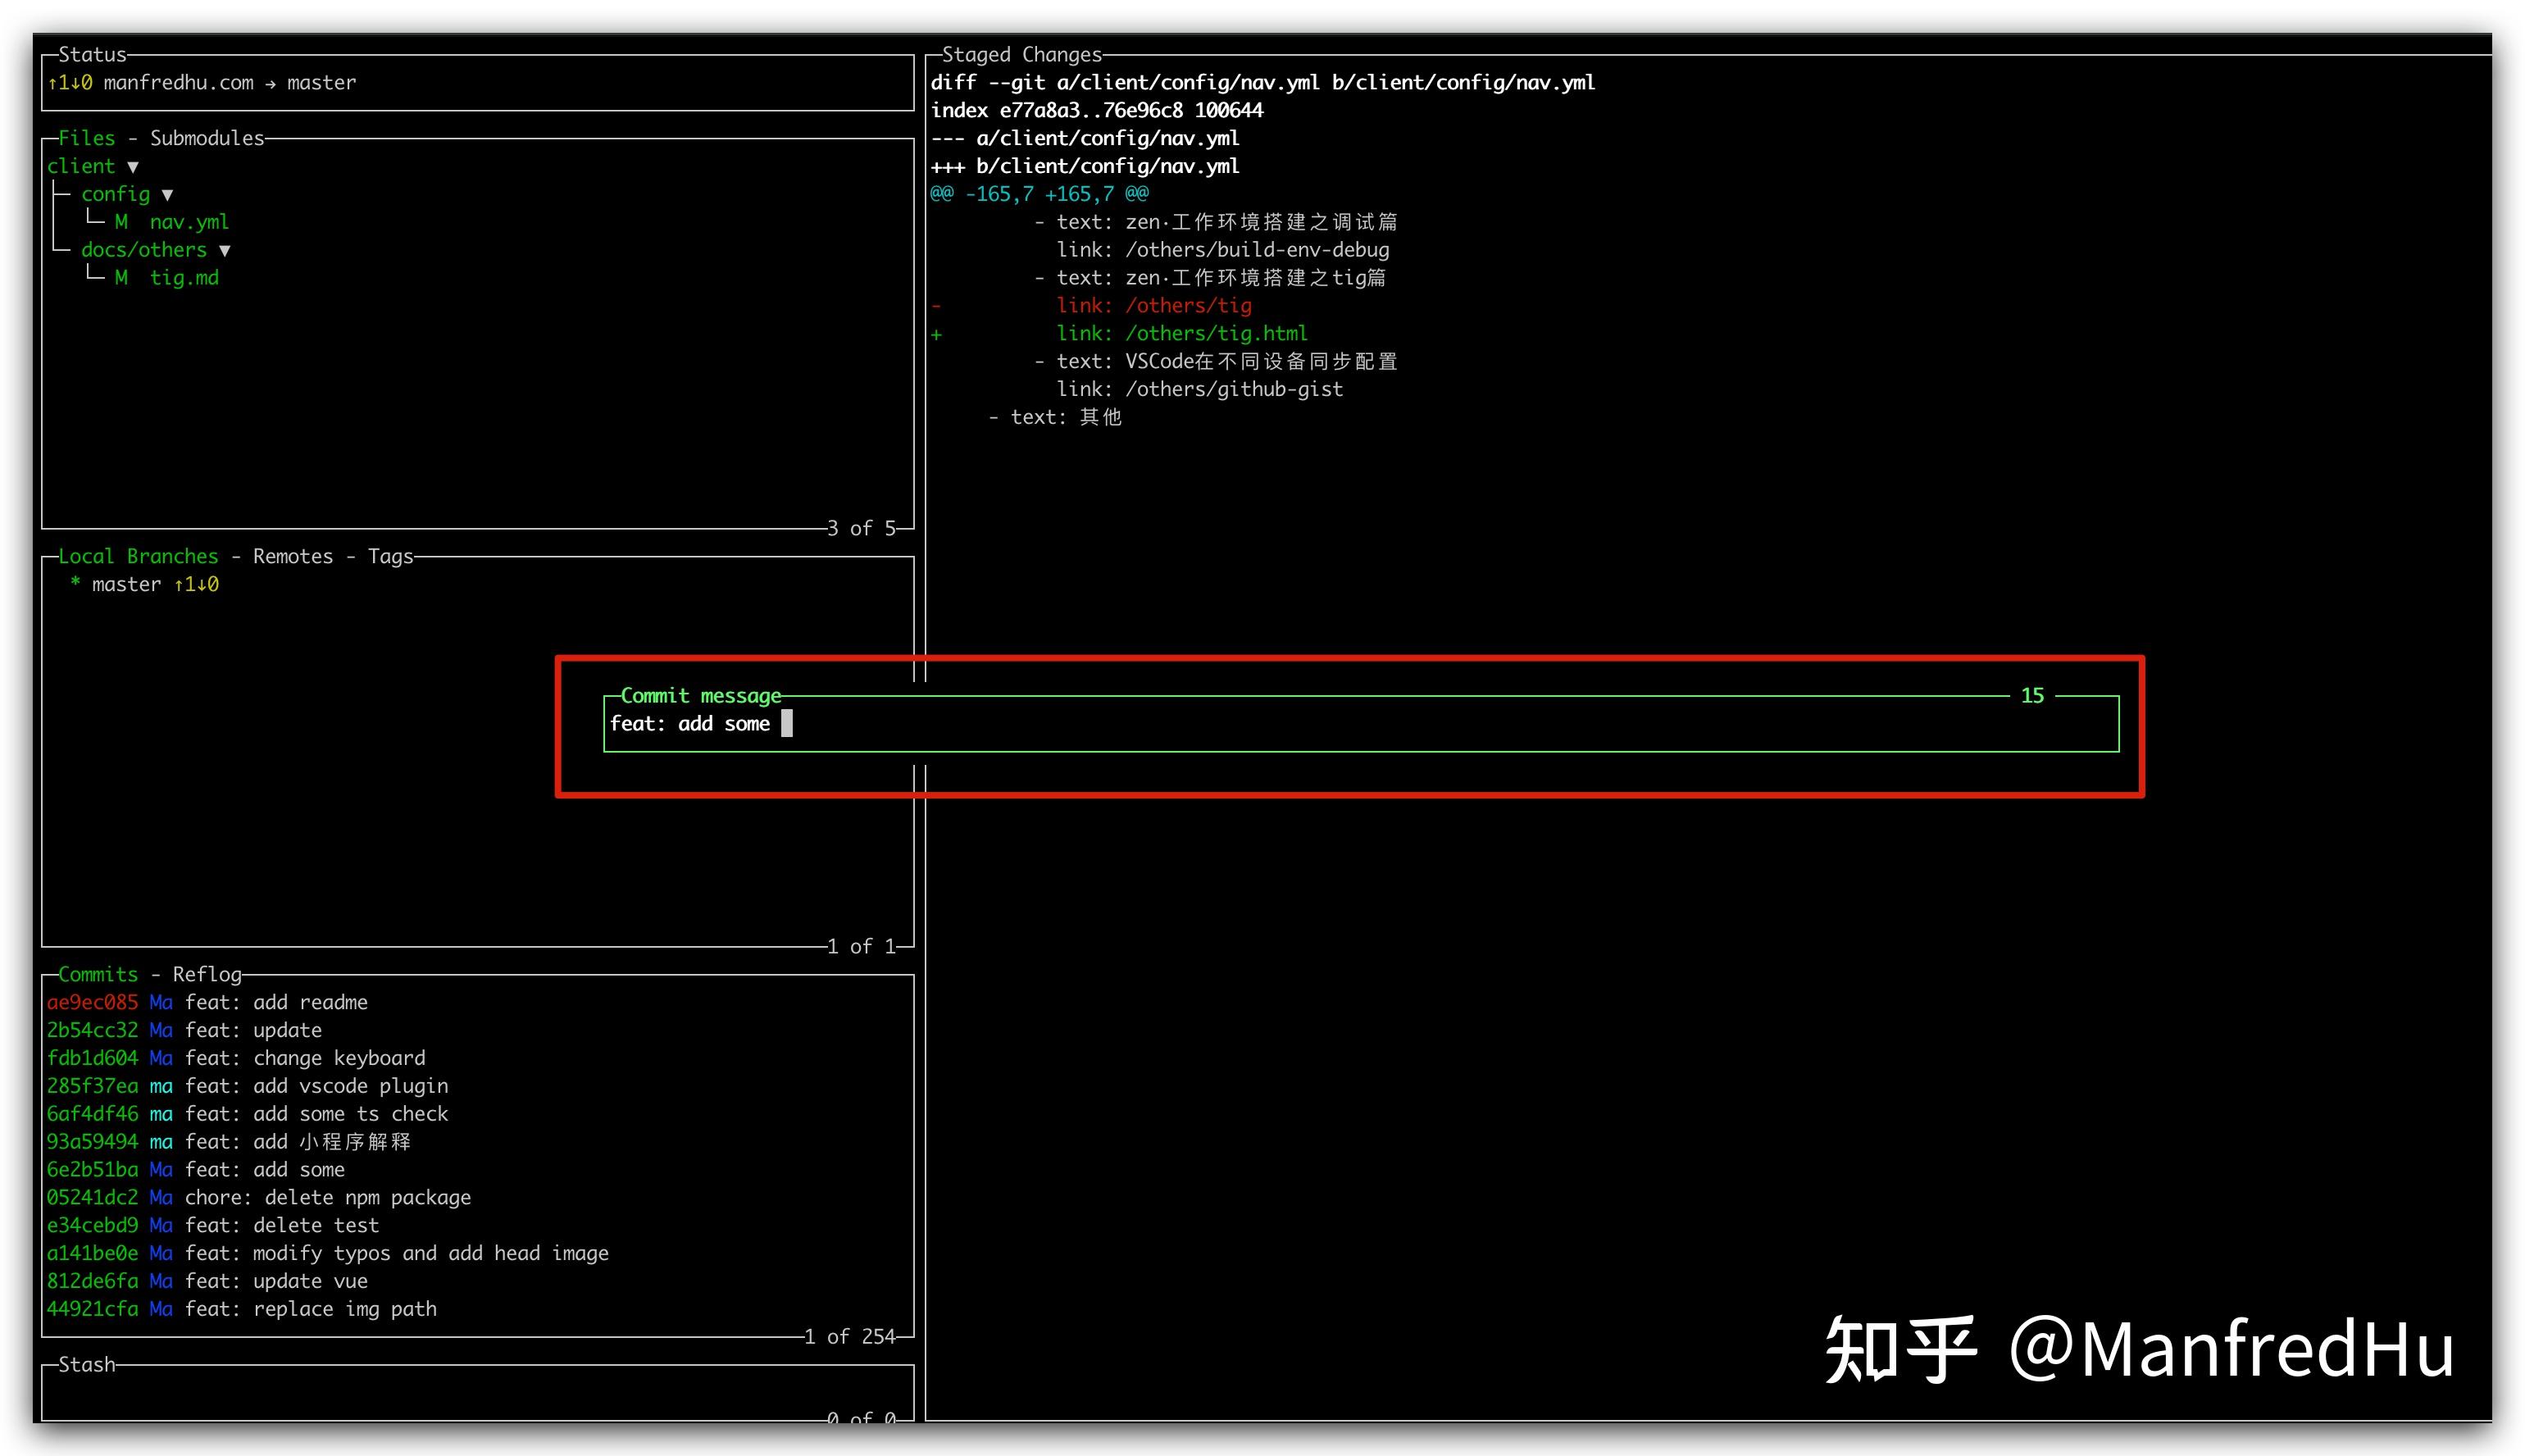2525x1456 pixels.
Task: Open the Reflog tab
Action: tap(205, 973)
